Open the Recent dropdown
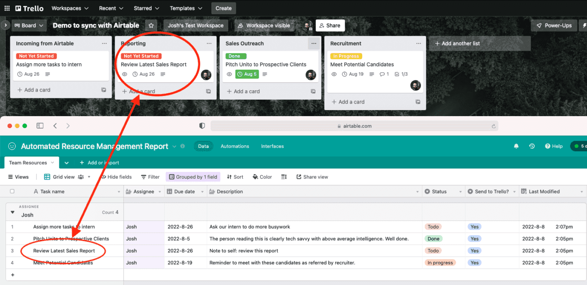Screen dimensions: 587x285 [111, 8]
